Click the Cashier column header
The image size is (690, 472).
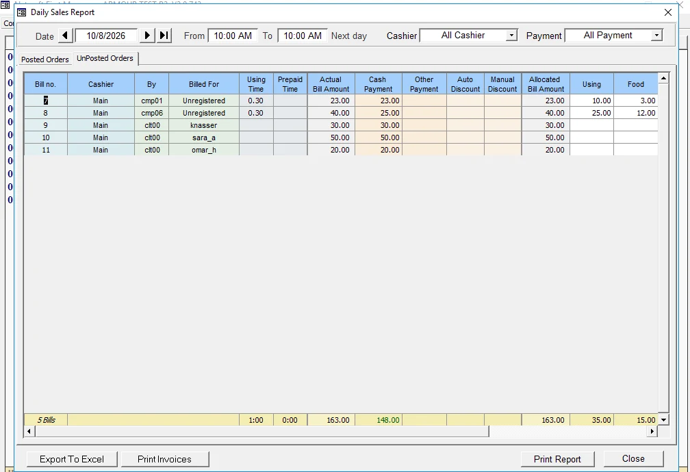pos(101,84)
